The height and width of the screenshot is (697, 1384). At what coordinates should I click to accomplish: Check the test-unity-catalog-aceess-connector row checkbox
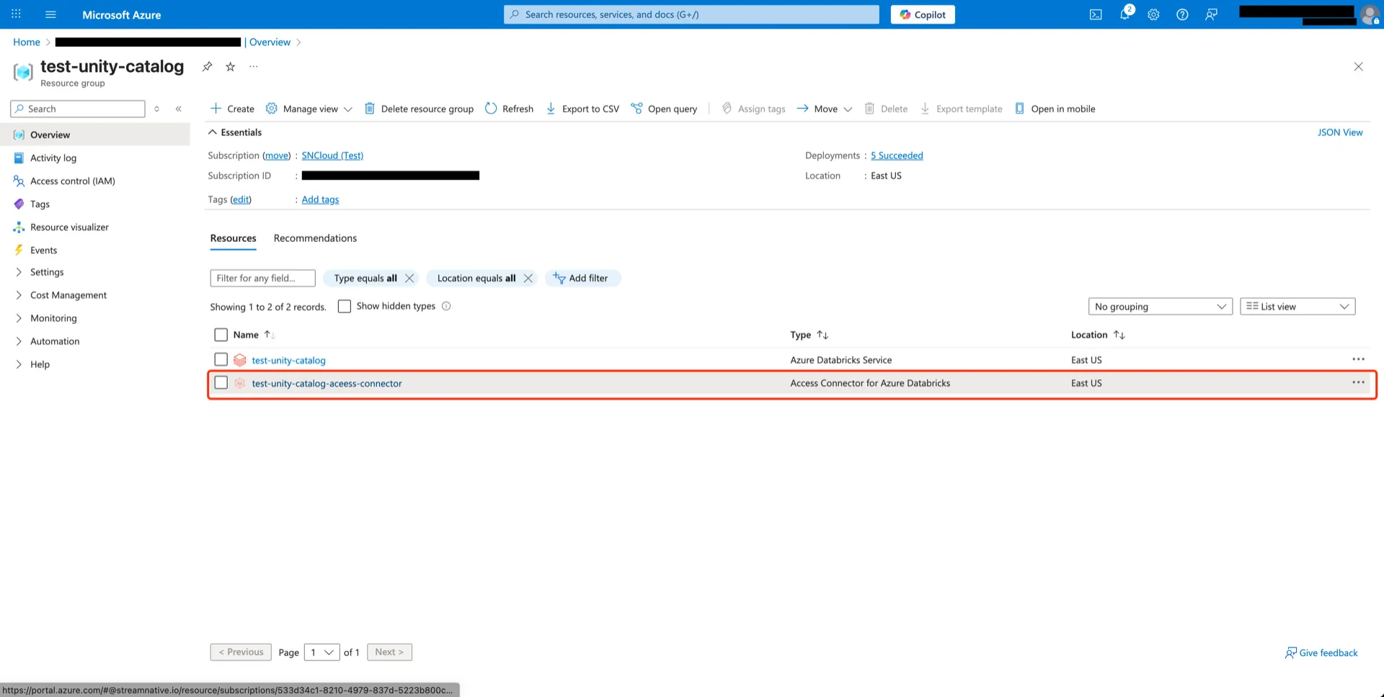(221, 382)
